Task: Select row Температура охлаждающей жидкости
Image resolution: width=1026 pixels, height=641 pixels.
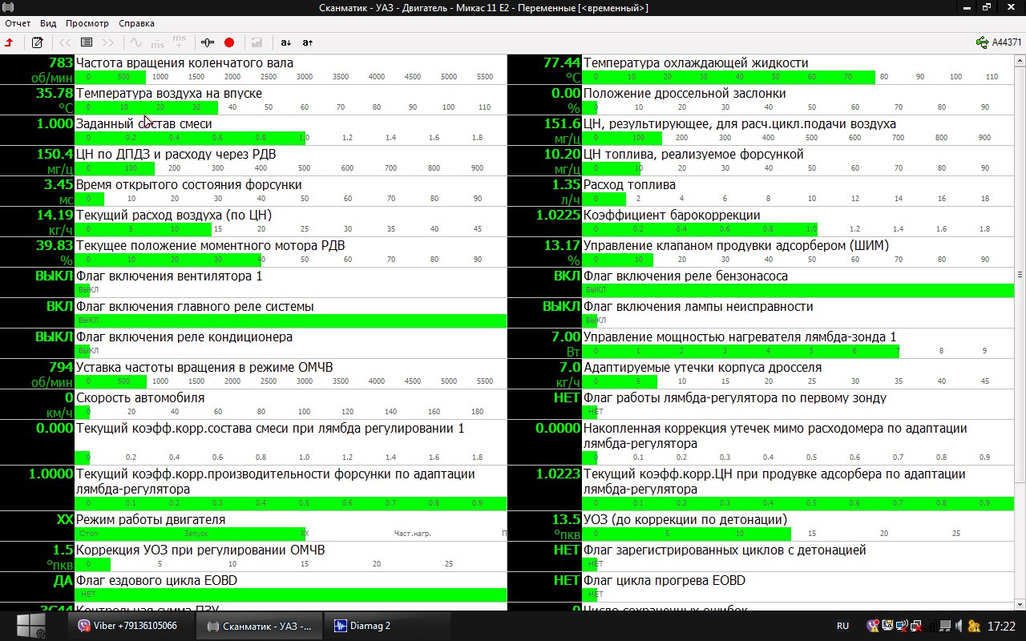Action: tap(761, 70)
